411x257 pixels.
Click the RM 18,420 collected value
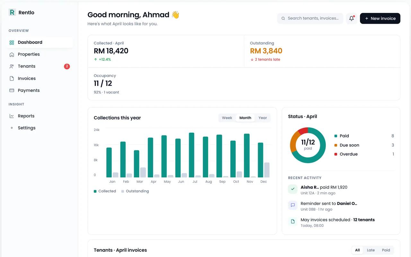click(111, 51)
